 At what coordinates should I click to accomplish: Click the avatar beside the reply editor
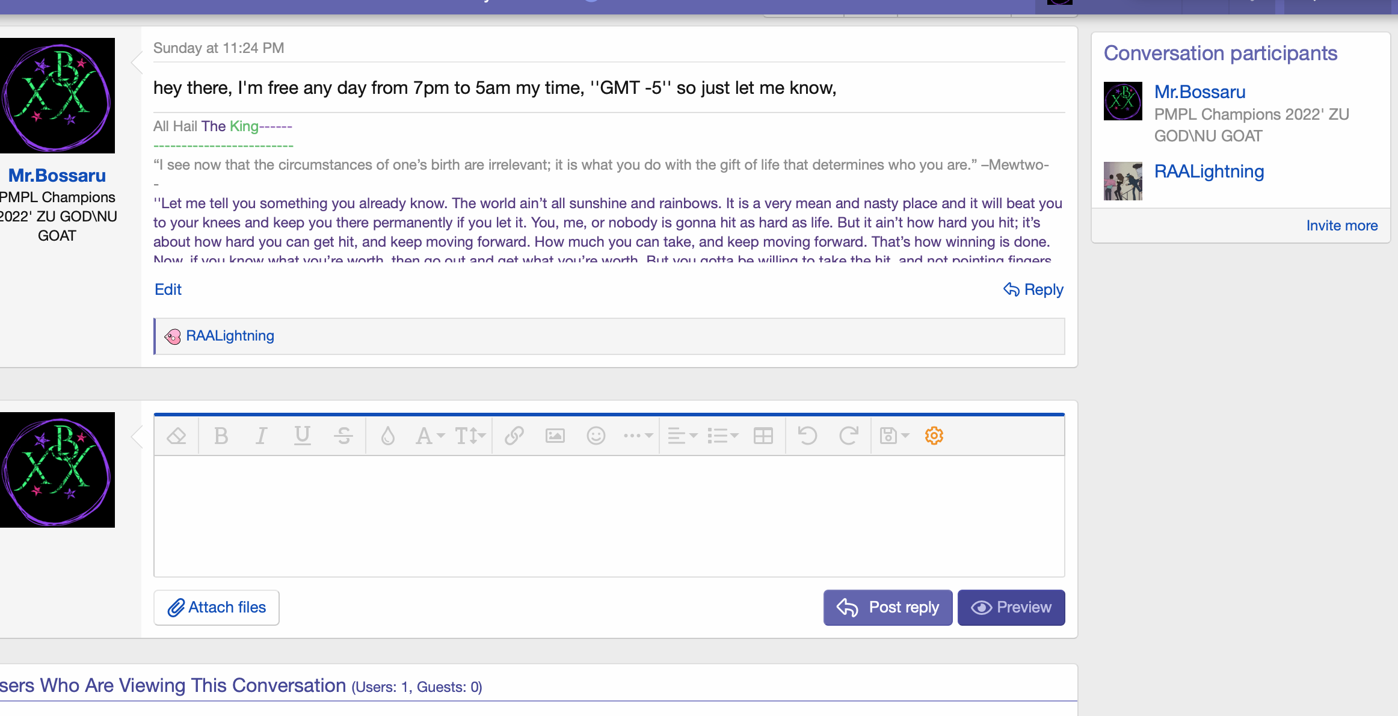tap(57, 470)
